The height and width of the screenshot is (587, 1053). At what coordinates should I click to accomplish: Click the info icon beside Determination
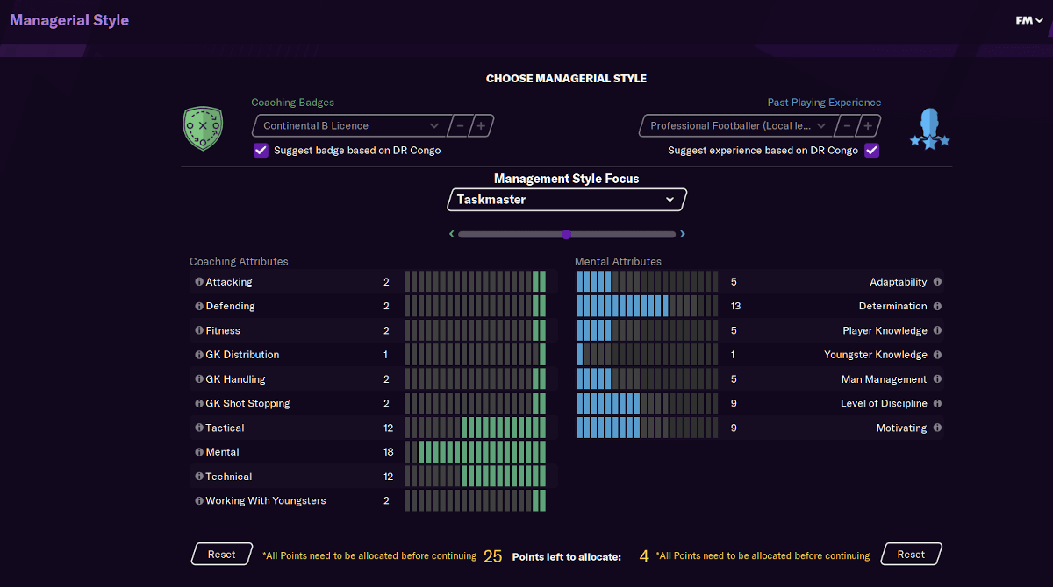(937, 307)
